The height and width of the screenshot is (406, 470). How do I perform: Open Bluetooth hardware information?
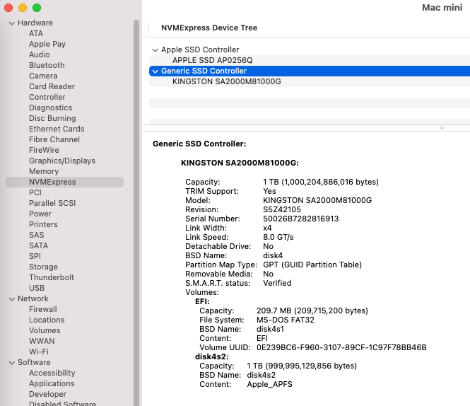[47, 65]
